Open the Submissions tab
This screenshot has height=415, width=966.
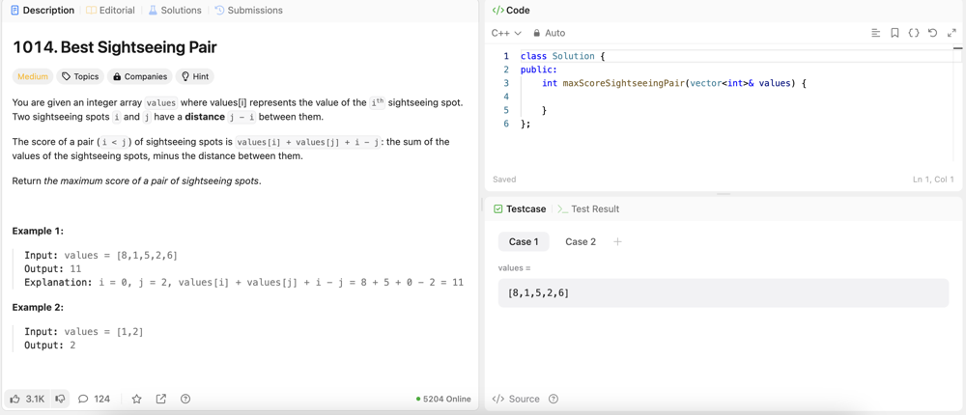(x=248, y=11)
